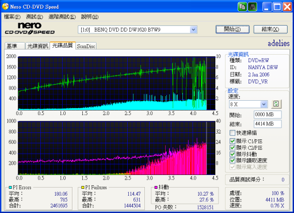
Task: Open the first menu (F) in menu bar
Action: 12,17
